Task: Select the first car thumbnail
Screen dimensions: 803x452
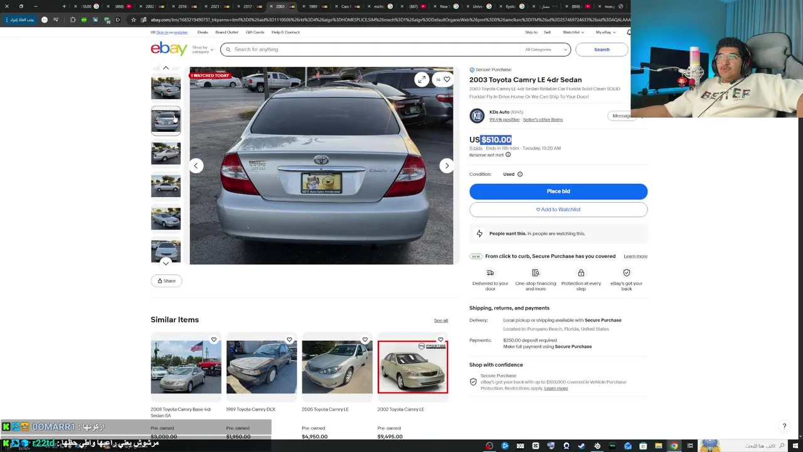Action: click(166, 89)
